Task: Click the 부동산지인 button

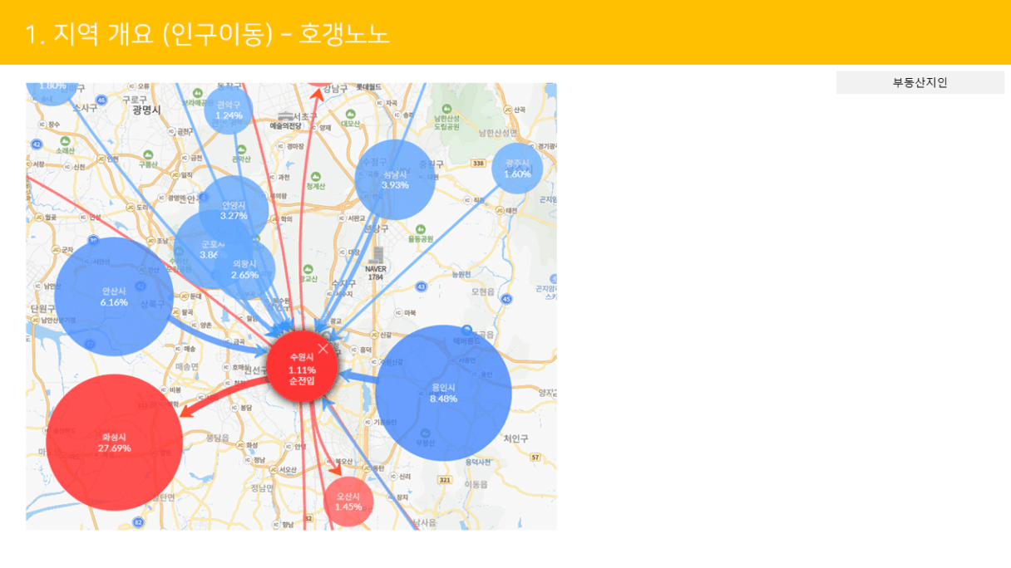Action: click(920, 82)
